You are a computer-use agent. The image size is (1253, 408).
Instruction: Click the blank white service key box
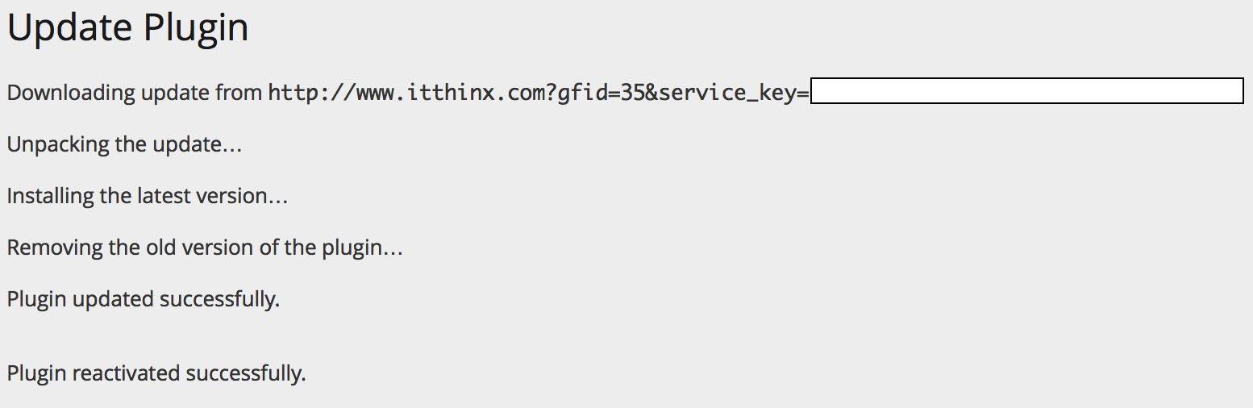coord(1027,91)
